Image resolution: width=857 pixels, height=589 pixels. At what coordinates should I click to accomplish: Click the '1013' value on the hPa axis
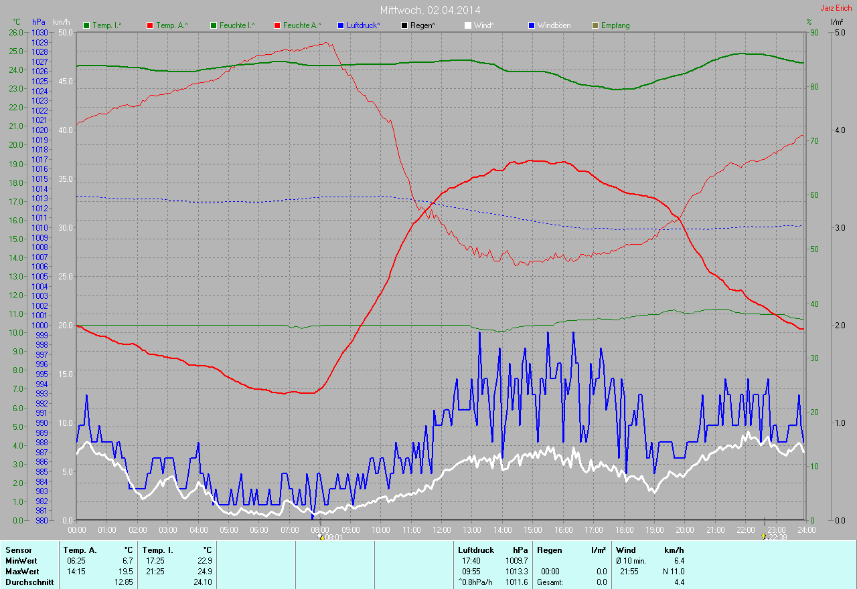coord(40,198)
